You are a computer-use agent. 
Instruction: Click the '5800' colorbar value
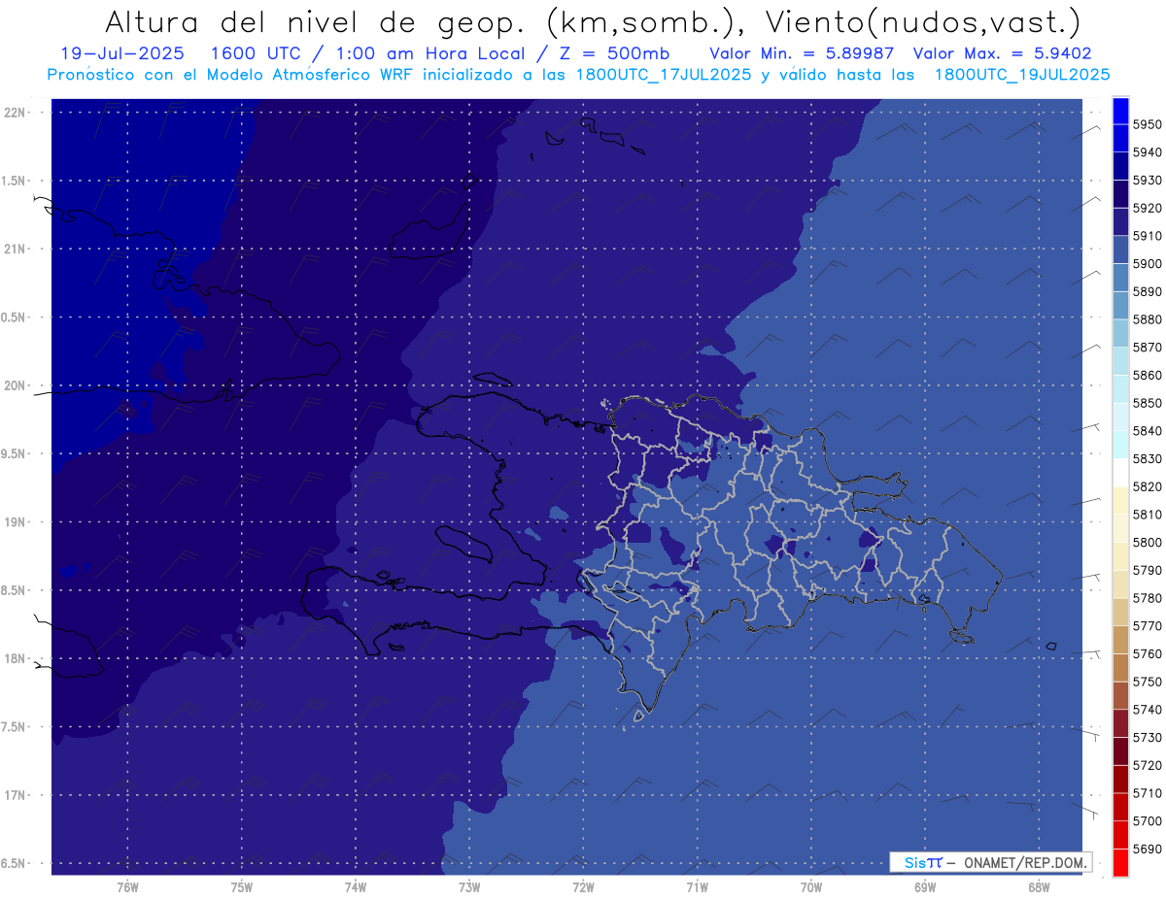[1148, 543]
